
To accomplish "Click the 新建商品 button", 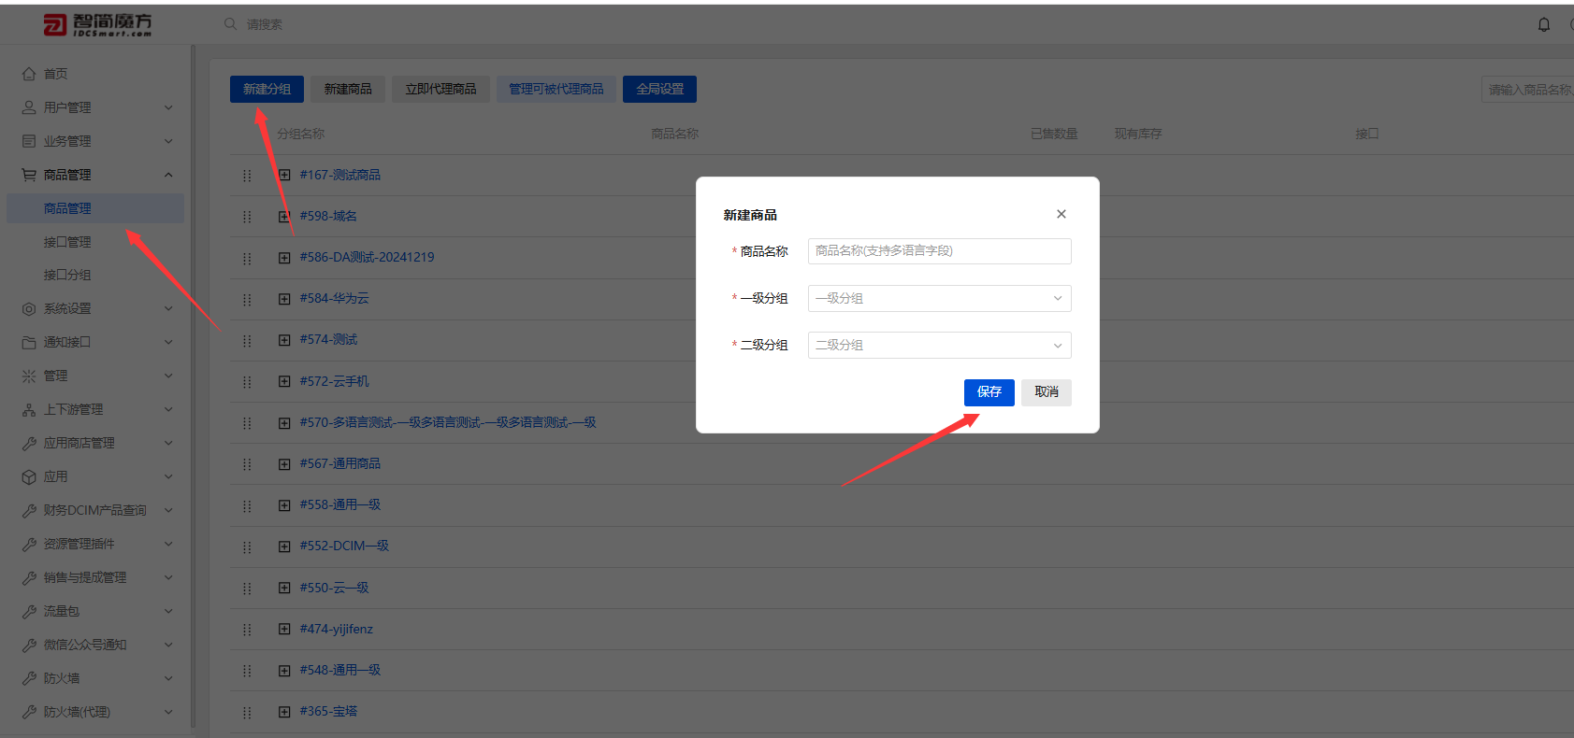I will [x=348, y=89].
